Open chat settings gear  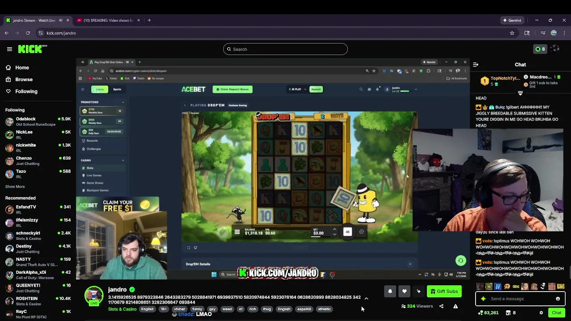pyautogui.click(x=541, y=313)
